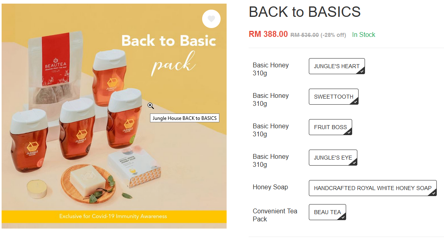Select the JUNGLE'S HEART honey option

(337, 66)
